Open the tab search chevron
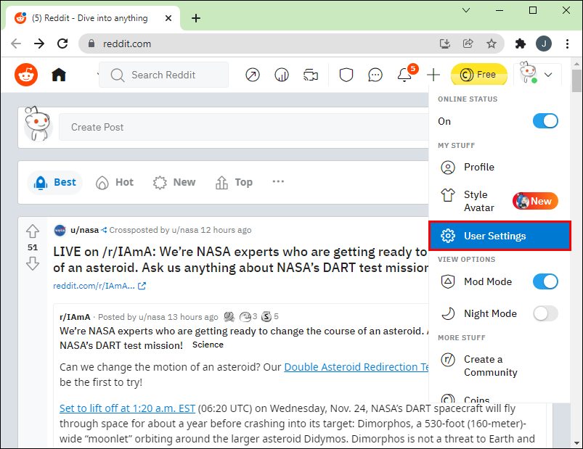583x449 pixels. click(x=466, y=10)
